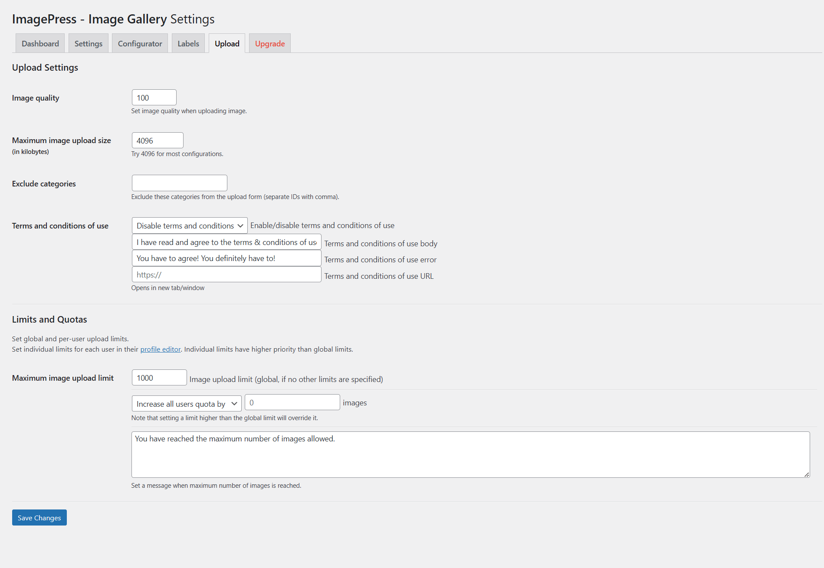Click the quota images number field
The height and width of the screenshot is (568, 824).
(292, 402)
